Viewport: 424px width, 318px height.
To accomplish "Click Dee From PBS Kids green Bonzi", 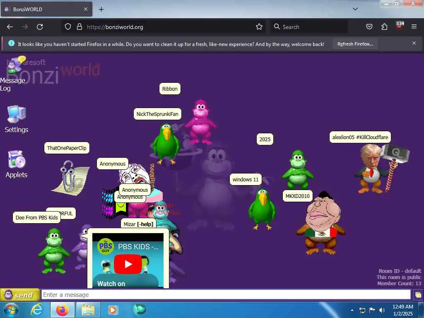I will (54, 251).
